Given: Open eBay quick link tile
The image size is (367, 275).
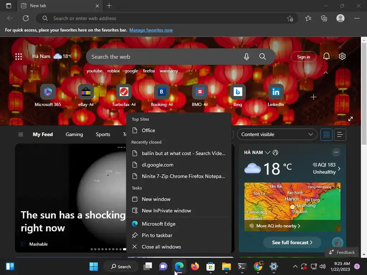Looking at the screenshot, I should pos(86,96).
